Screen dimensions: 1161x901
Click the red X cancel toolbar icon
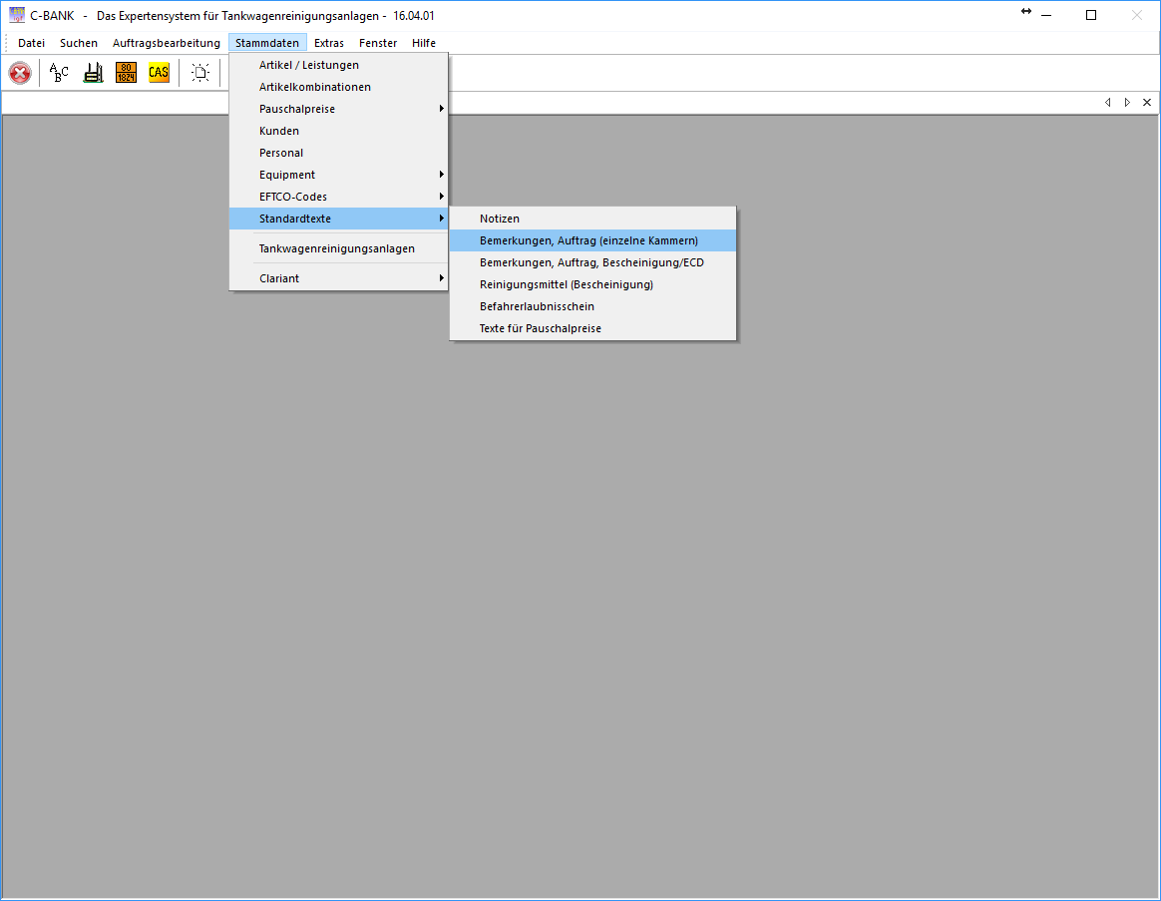point(20,73)
